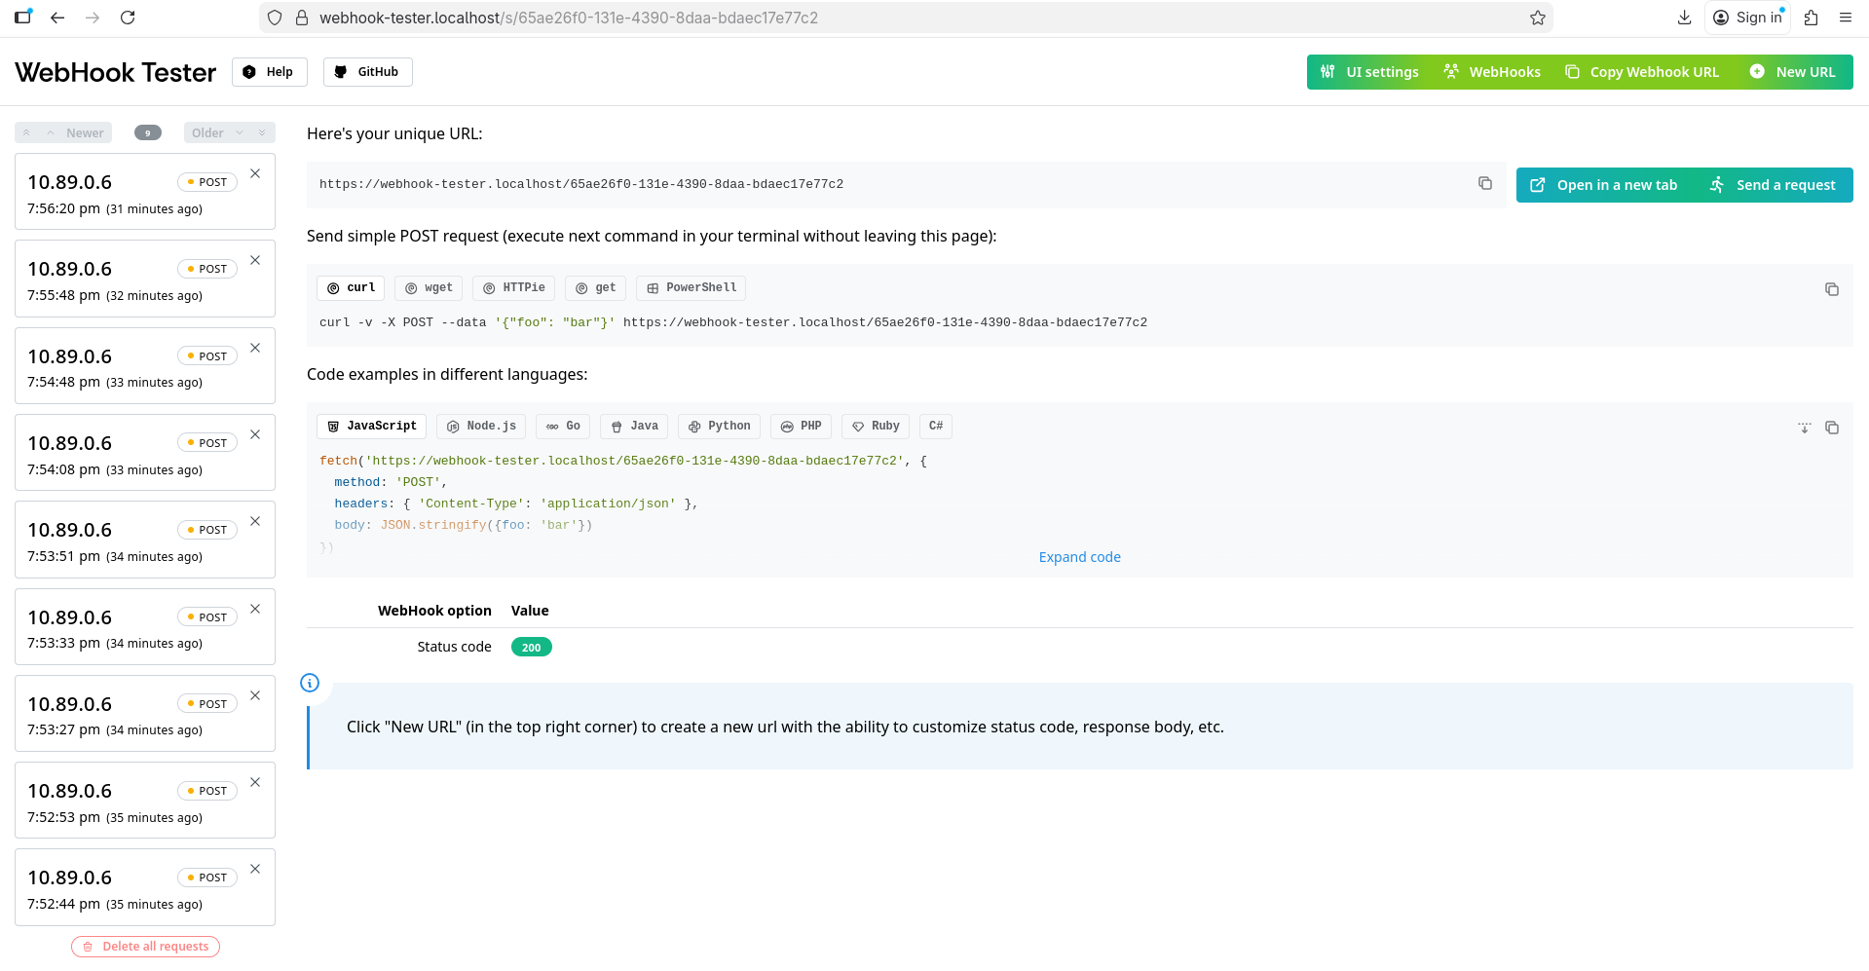Open the WebHooks list
This screenshot has width=1869, height=971.
point(1492,72)
